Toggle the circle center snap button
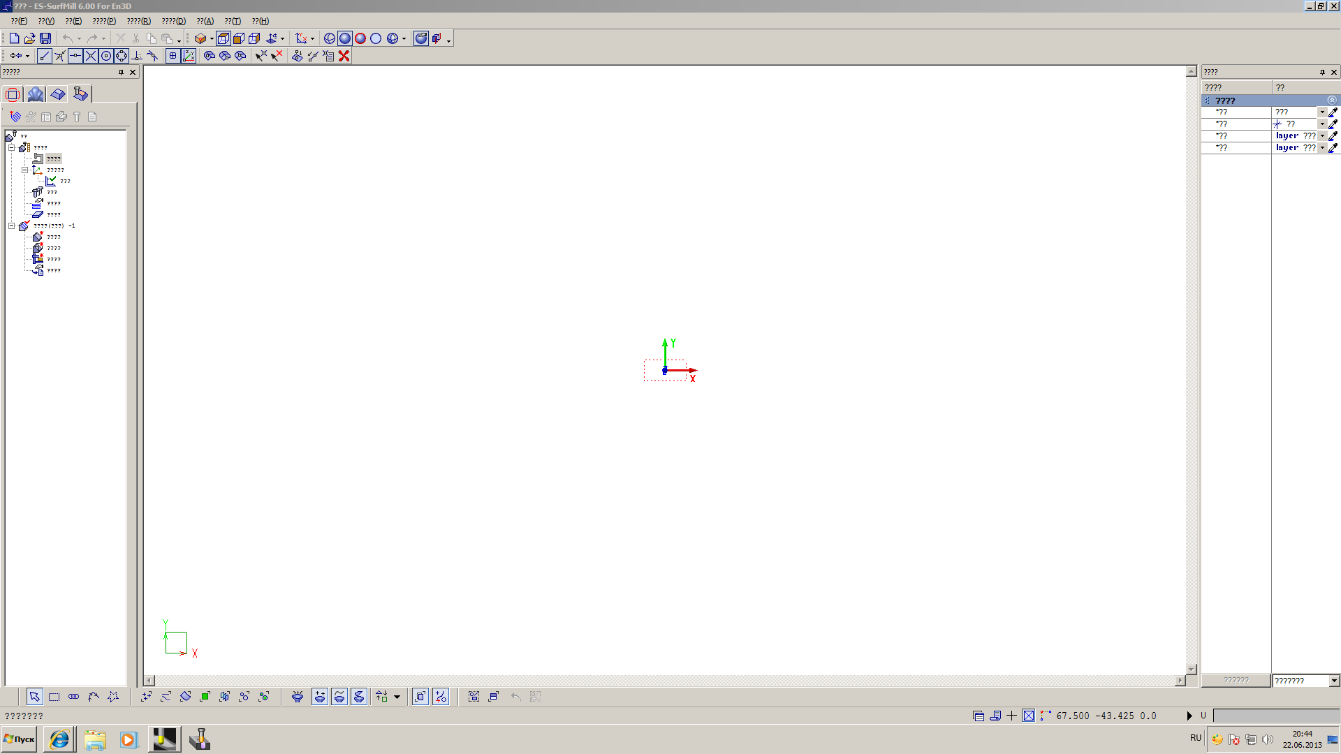Image resolution: width=1341 pixels, height=754 pixels. click(106, 56)
